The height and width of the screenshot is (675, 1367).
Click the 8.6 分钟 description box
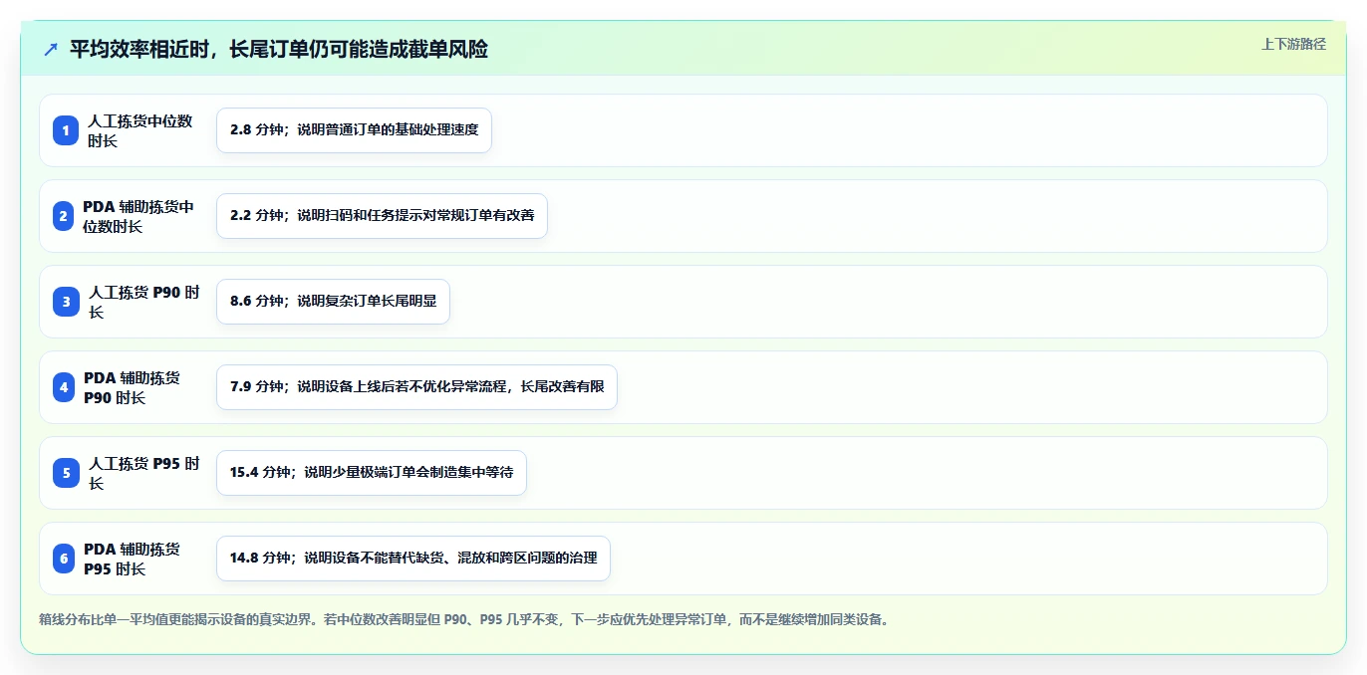[x=333, y=302]
